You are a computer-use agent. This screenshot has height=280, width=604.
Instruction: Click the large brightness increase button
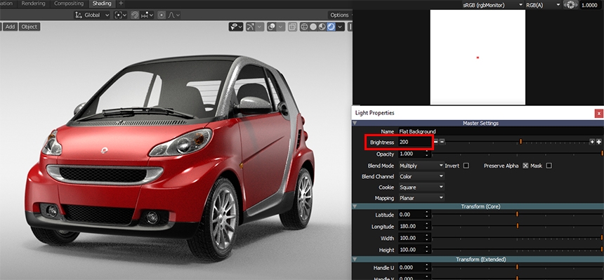(x=598, y=142)
